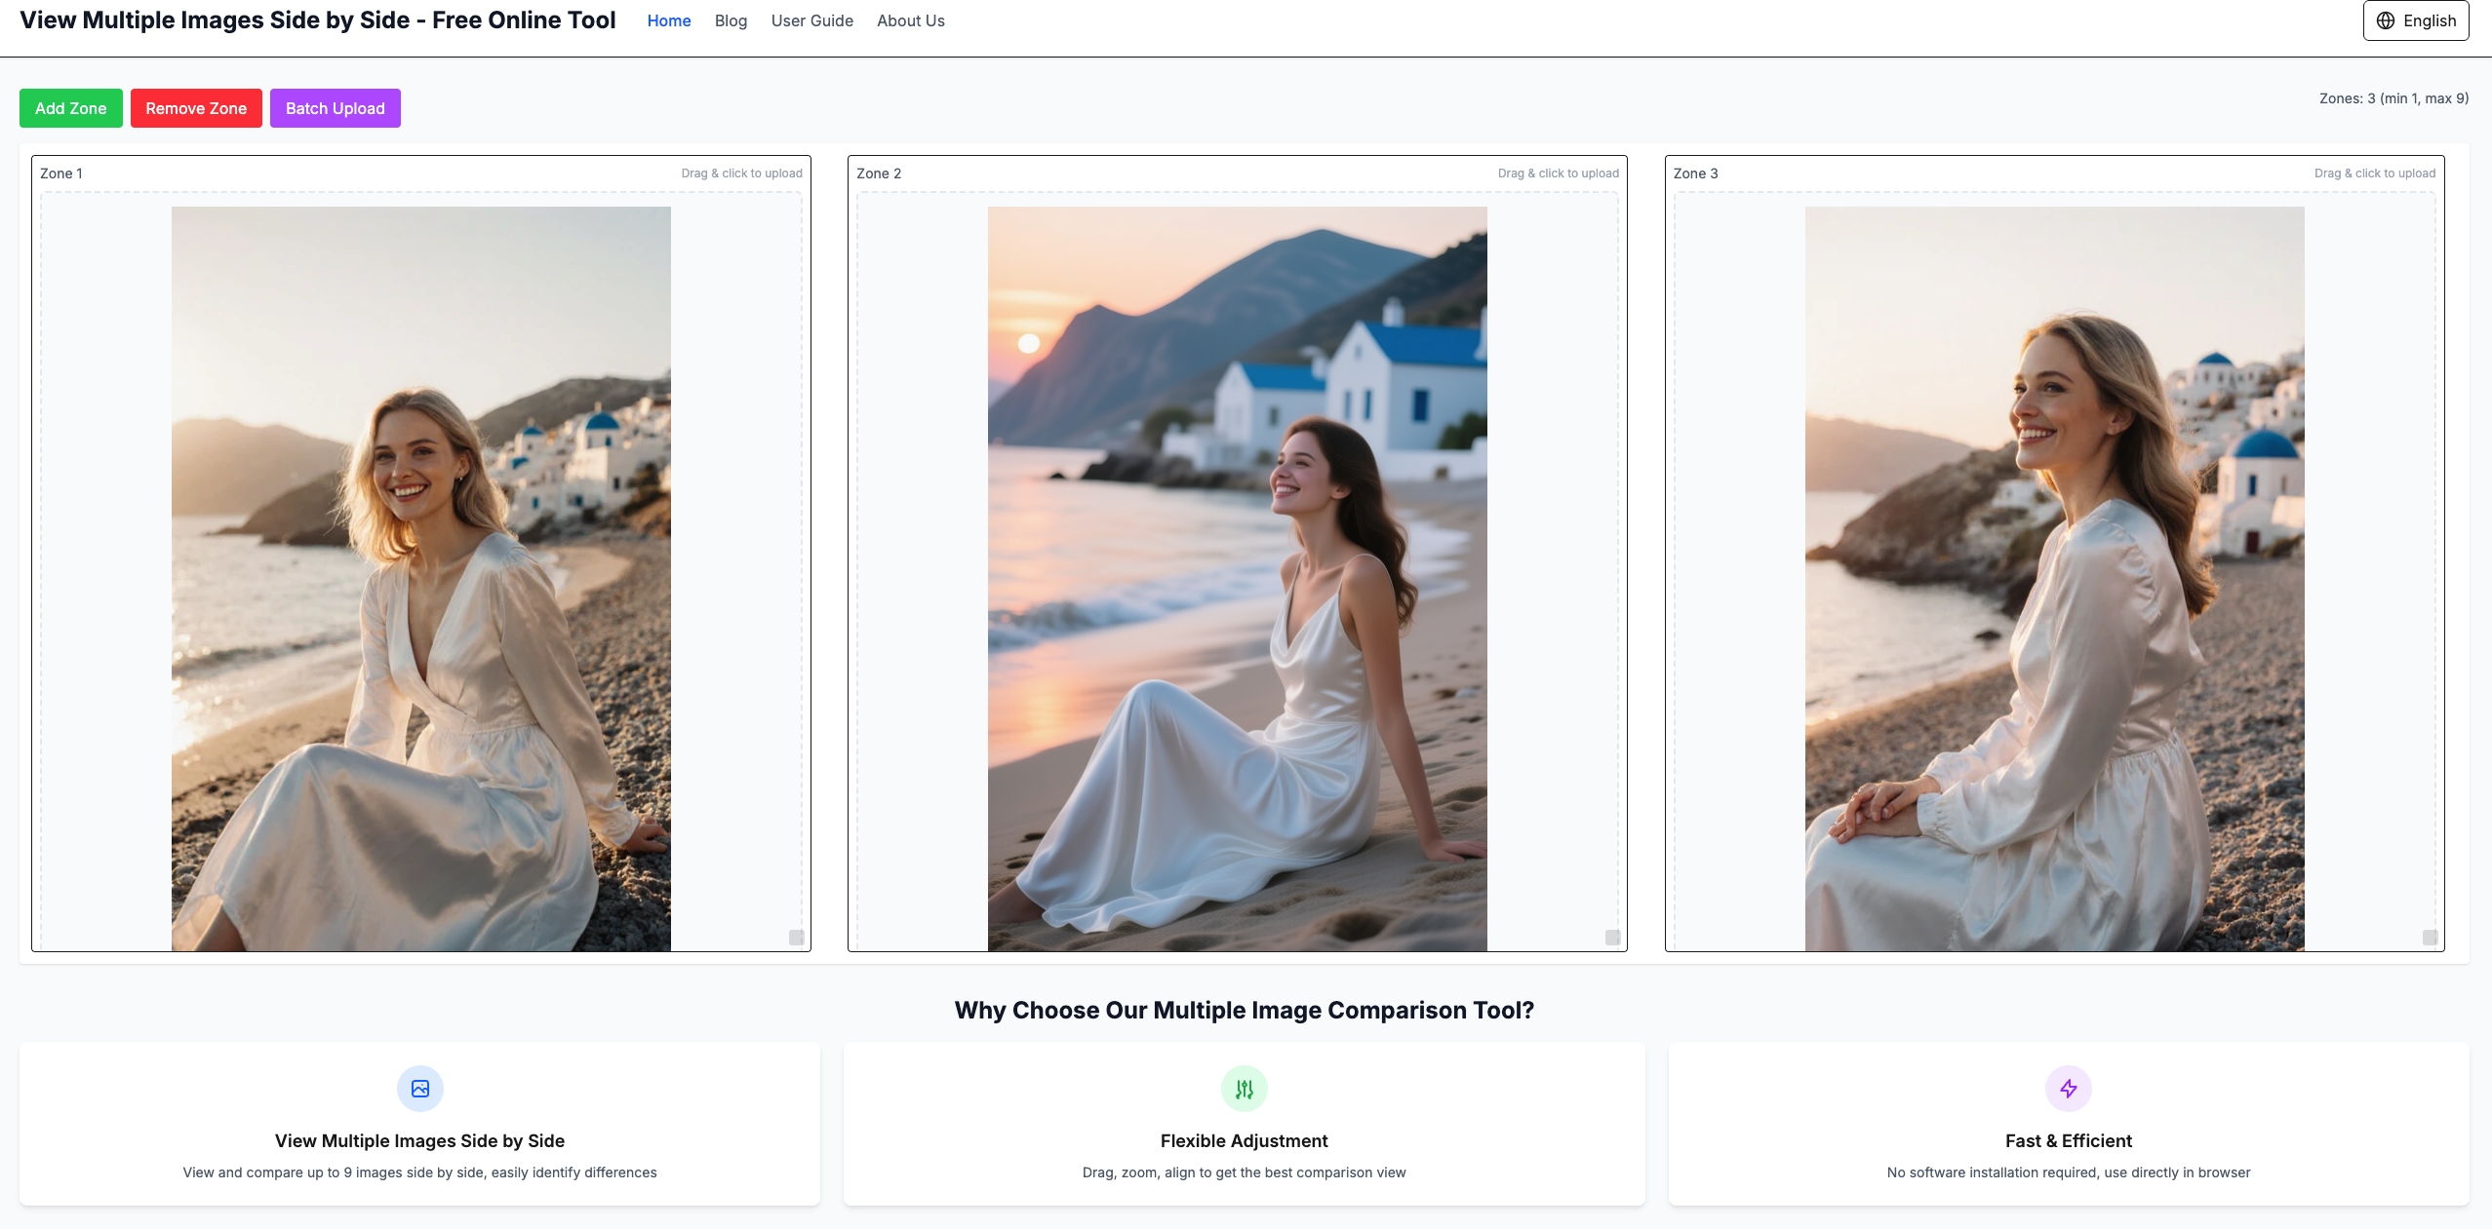Navigate to the About Us page

(910, 20)
